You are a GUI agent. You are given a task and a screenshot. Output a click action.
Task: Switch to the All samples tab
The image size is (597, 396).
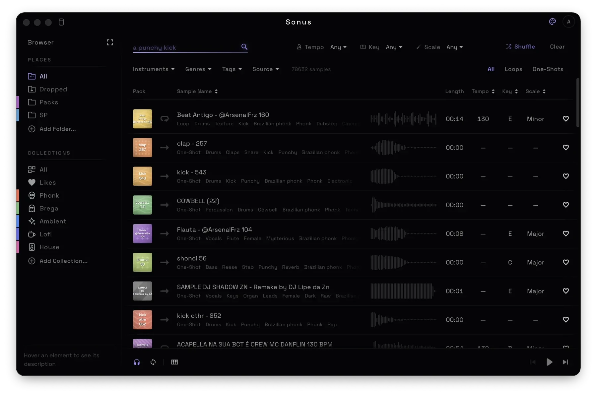(491, 69)
